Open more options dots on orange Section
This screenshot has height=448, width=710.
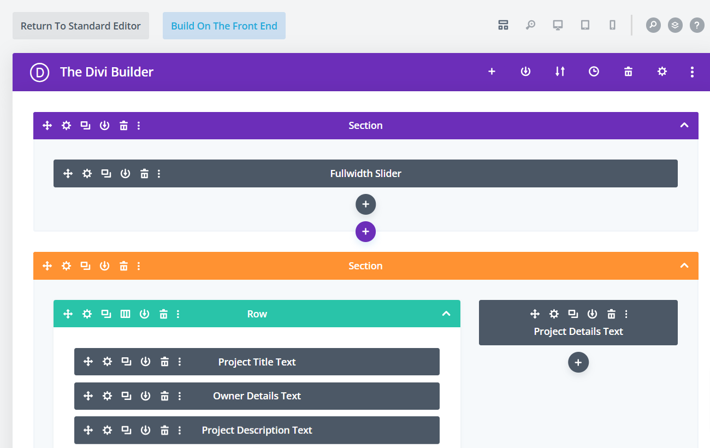pos(139,266)
